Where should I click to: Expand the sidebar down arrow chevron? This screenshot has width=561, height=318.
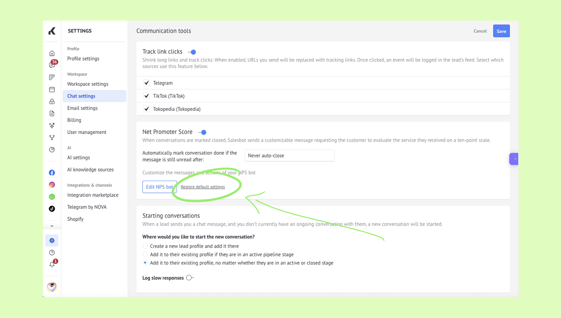[x=52, y=226]
